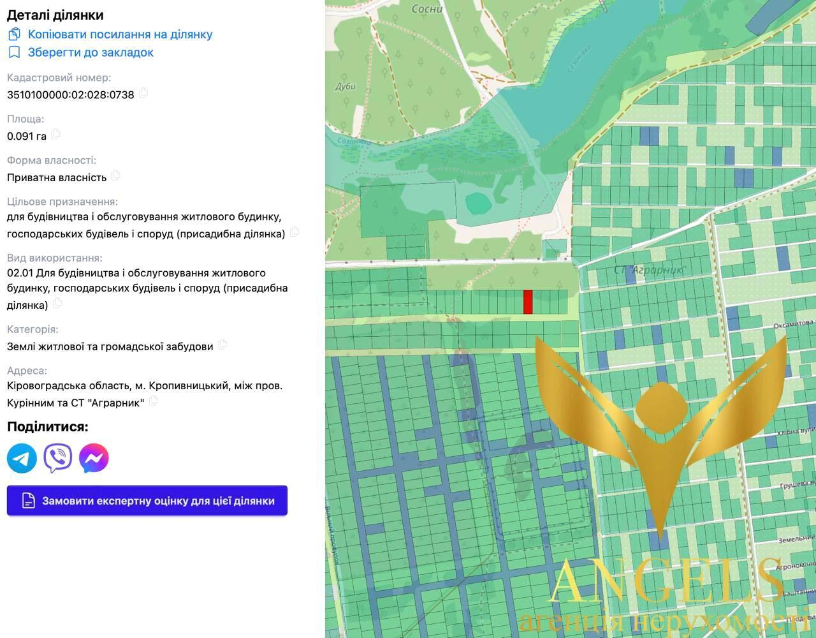Select the red highlighted parcel on map
816x638 pixels.
click(528, 302)
